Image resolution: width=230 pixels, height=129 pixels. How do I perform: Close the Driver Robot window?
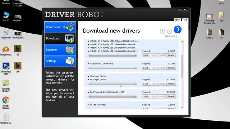click(184, 10)
